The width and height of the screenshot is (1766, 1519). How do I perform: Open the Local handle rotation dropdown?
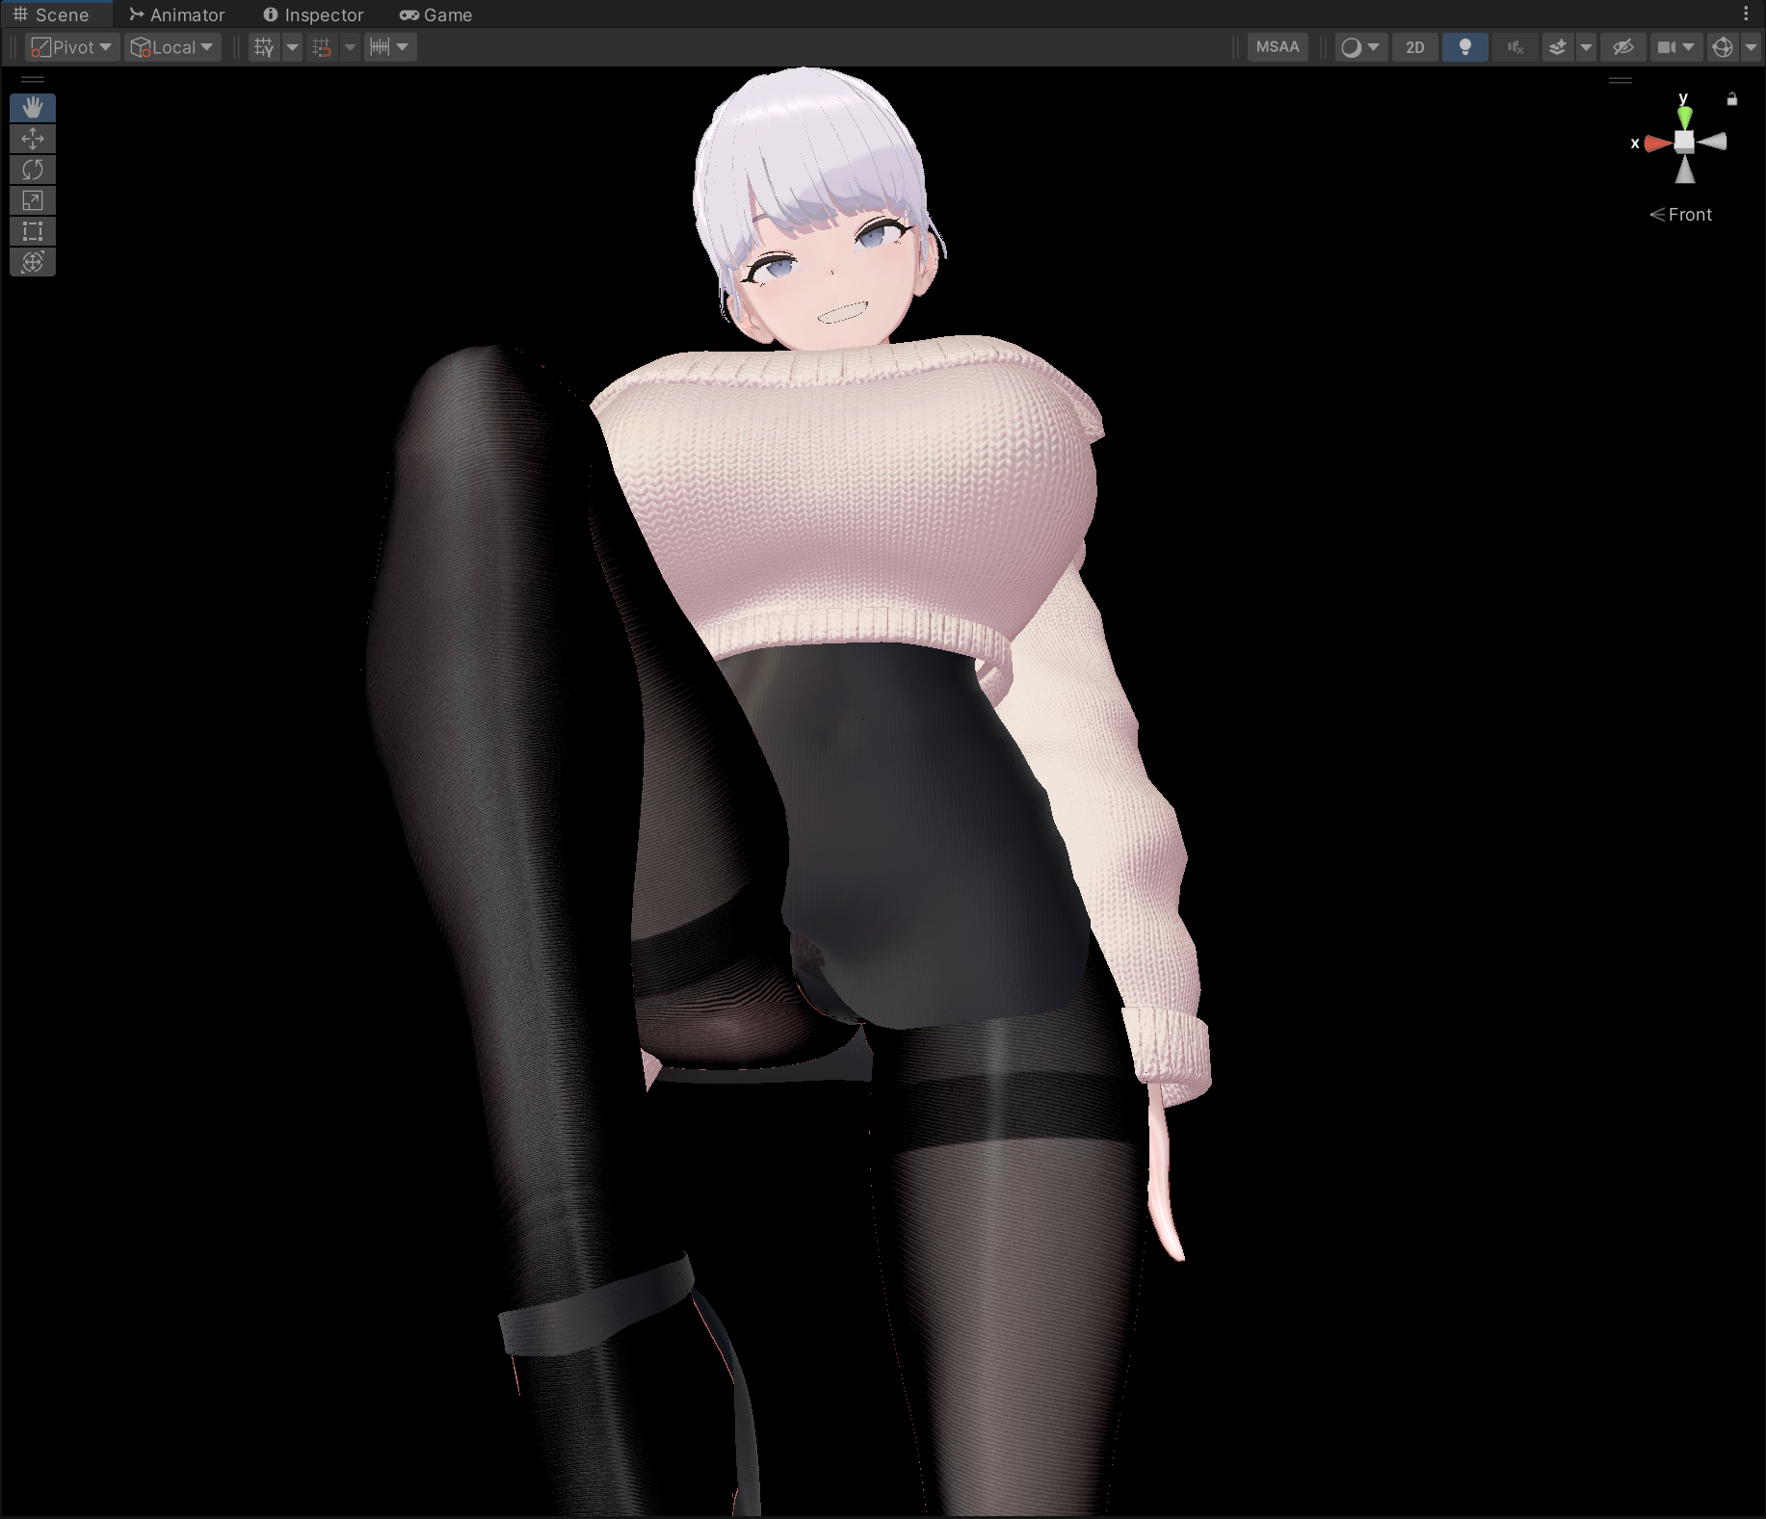(172, 47)
